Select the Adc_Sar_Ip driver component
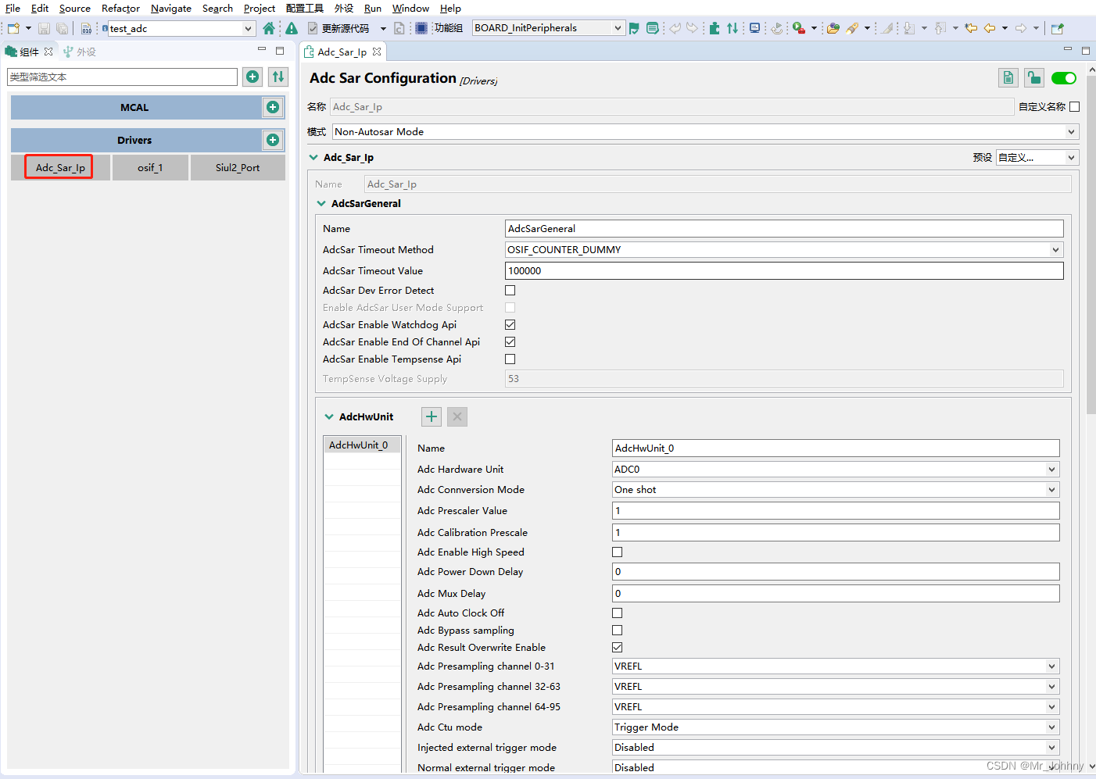 pyautogui.click(x=60, y=167)
